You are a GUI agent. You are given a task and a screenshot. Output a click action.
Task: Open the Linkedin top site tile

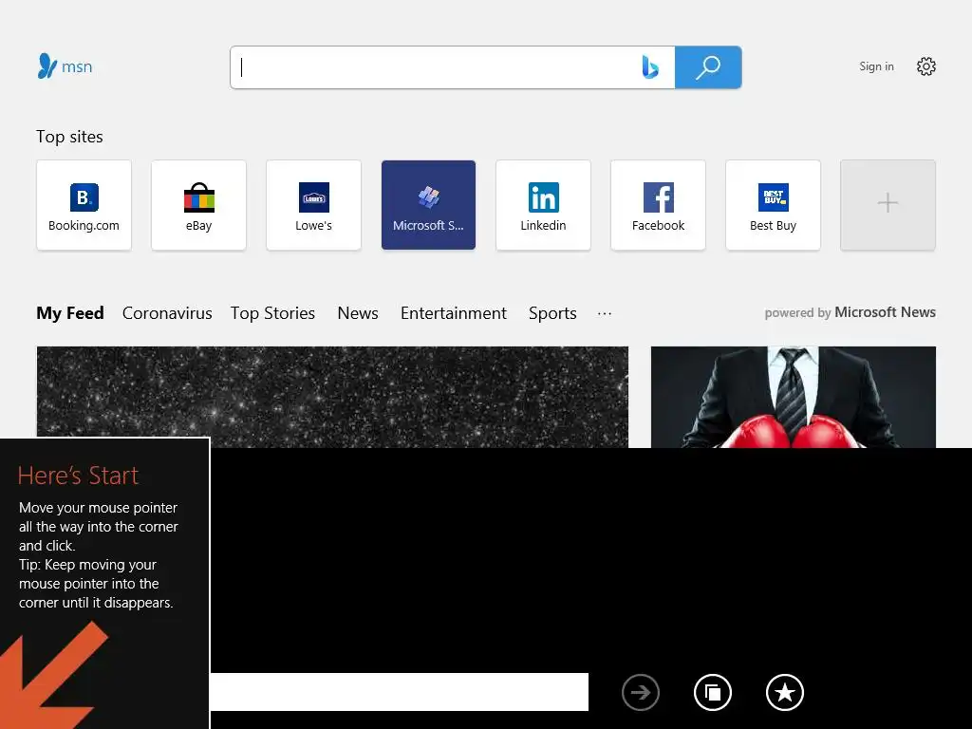pos(543,205)
